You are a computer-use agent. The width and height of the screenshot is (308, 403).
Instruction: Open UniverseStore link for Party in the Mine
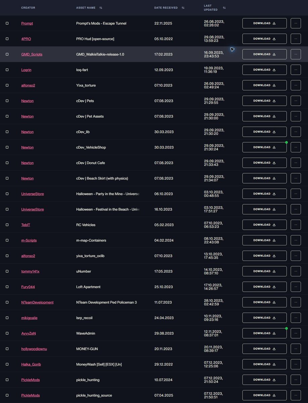[32, 194]
